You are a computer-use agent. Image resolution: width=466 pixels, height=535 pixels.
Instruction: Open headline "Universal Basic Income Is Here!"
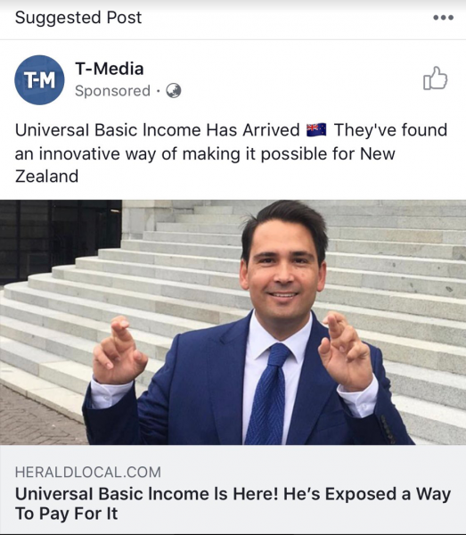pos(147,494)
